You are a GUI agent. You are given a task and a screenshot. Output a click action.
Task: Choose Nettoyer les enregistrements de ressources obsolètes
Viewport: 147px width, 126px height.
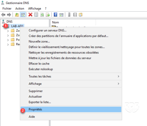click(71, 53)
